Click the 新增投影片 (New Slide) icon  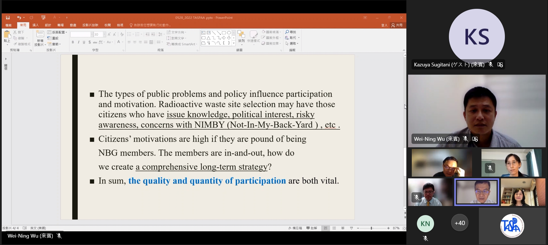tap(40, 34)
